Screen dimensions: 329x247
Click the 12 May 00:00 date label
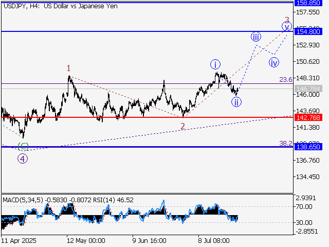(x=85, y=240)
